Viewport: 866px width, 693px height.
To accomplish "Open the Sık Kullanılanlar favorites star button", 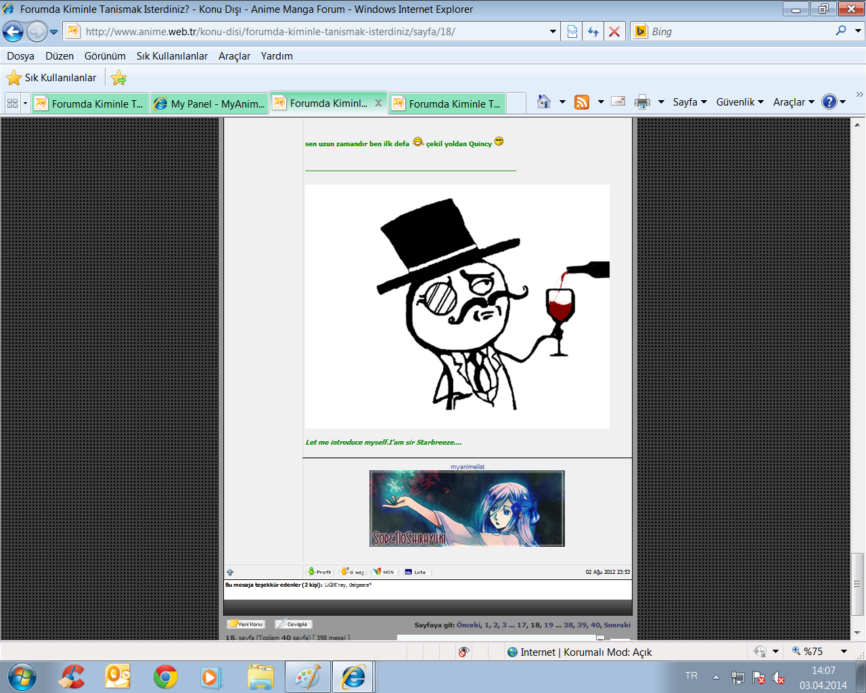I will coord(51,78).
